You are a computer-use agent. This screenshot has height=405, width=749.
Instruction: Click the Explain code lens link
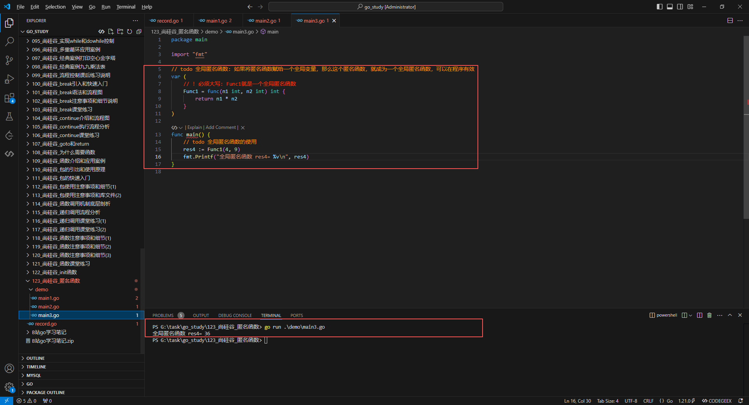(195, 127)
